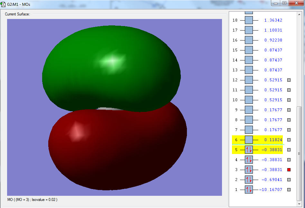Toggle the surface marker for orbital 8
The width and height of the screenshot is (305, 208).
[x=289, y=120]
